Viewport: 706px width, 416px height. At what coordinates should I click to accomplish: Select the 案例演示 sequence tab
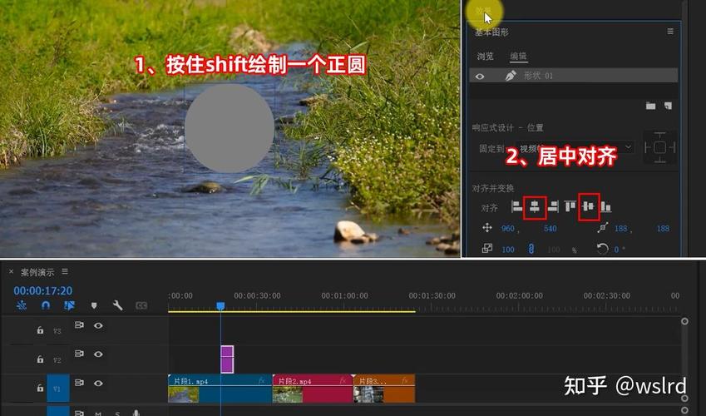(37, 272)
